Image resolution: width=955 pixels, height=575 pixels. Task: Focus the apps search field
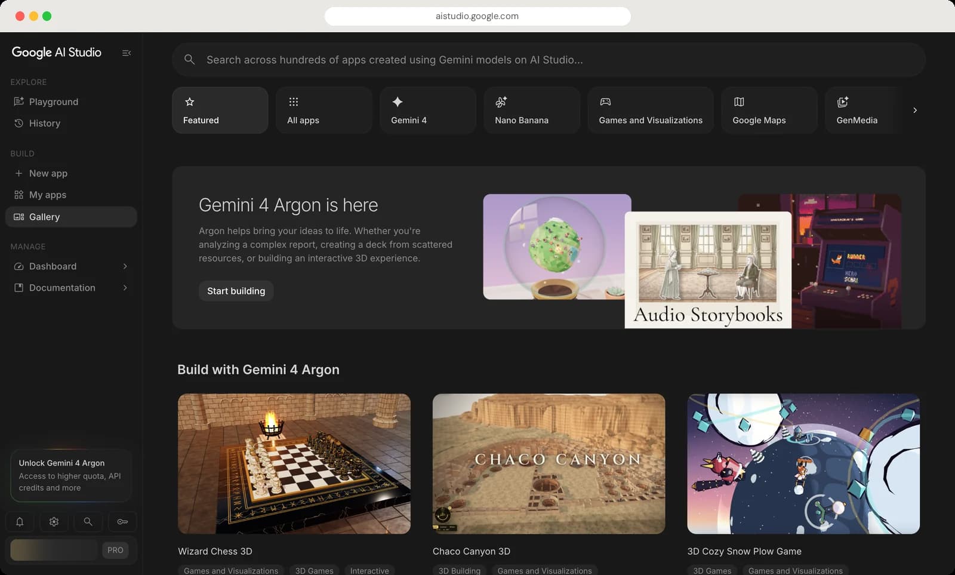pyautogui.click(x=549, y=60)
